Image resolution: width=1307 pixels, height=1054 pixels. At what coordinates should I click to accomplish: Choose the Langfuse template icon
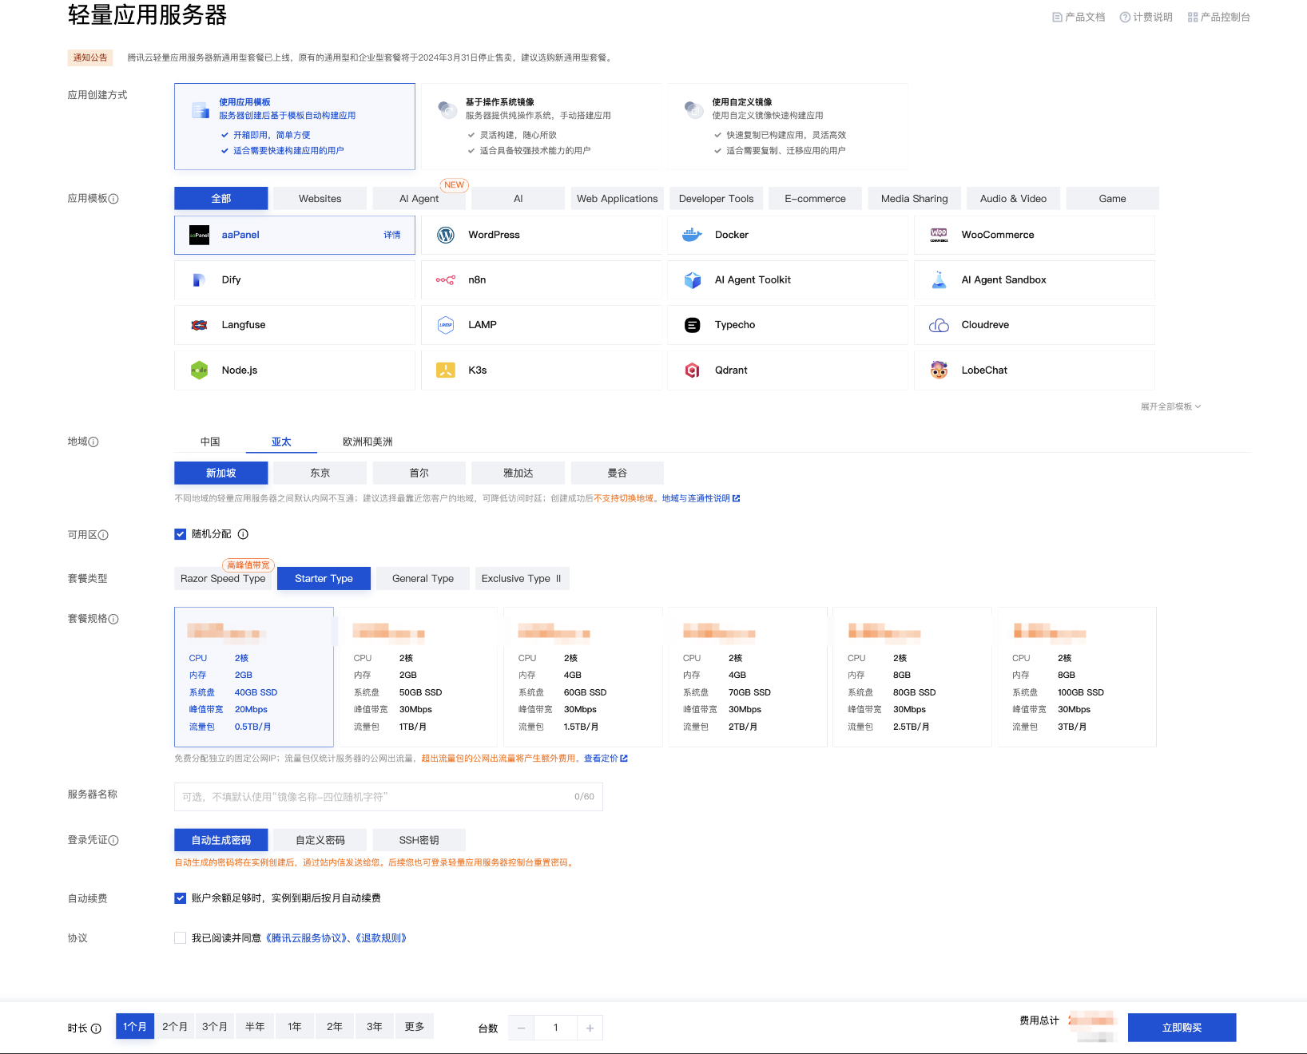(199, 325)
